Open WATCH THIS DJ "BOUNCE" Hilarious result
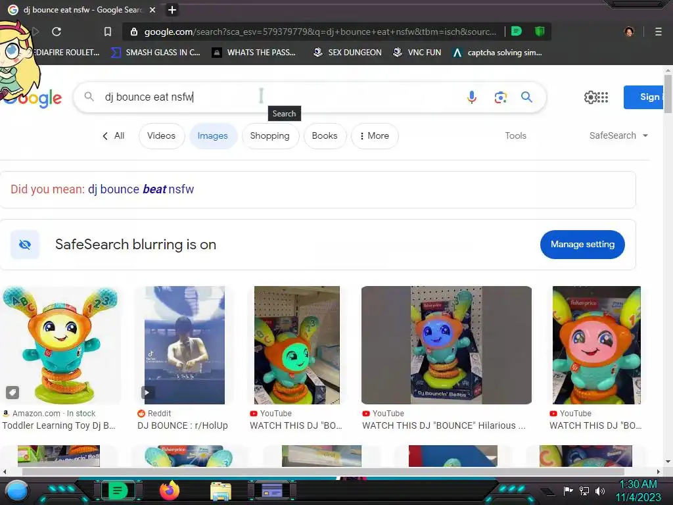 click(444, 425)
